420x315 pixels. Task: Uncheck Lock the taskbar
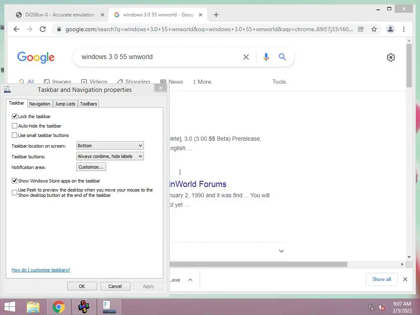pyautogui.click(x=14, y=116)
